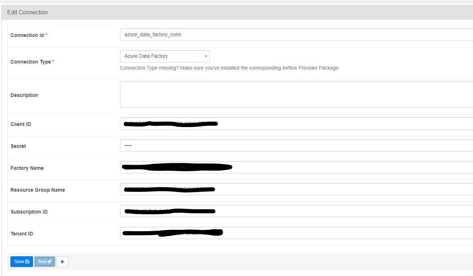The height and width of the screenshot is (276, 473).
Task: Open the Connection Type dropdown
Action: (x=165, y=56)
